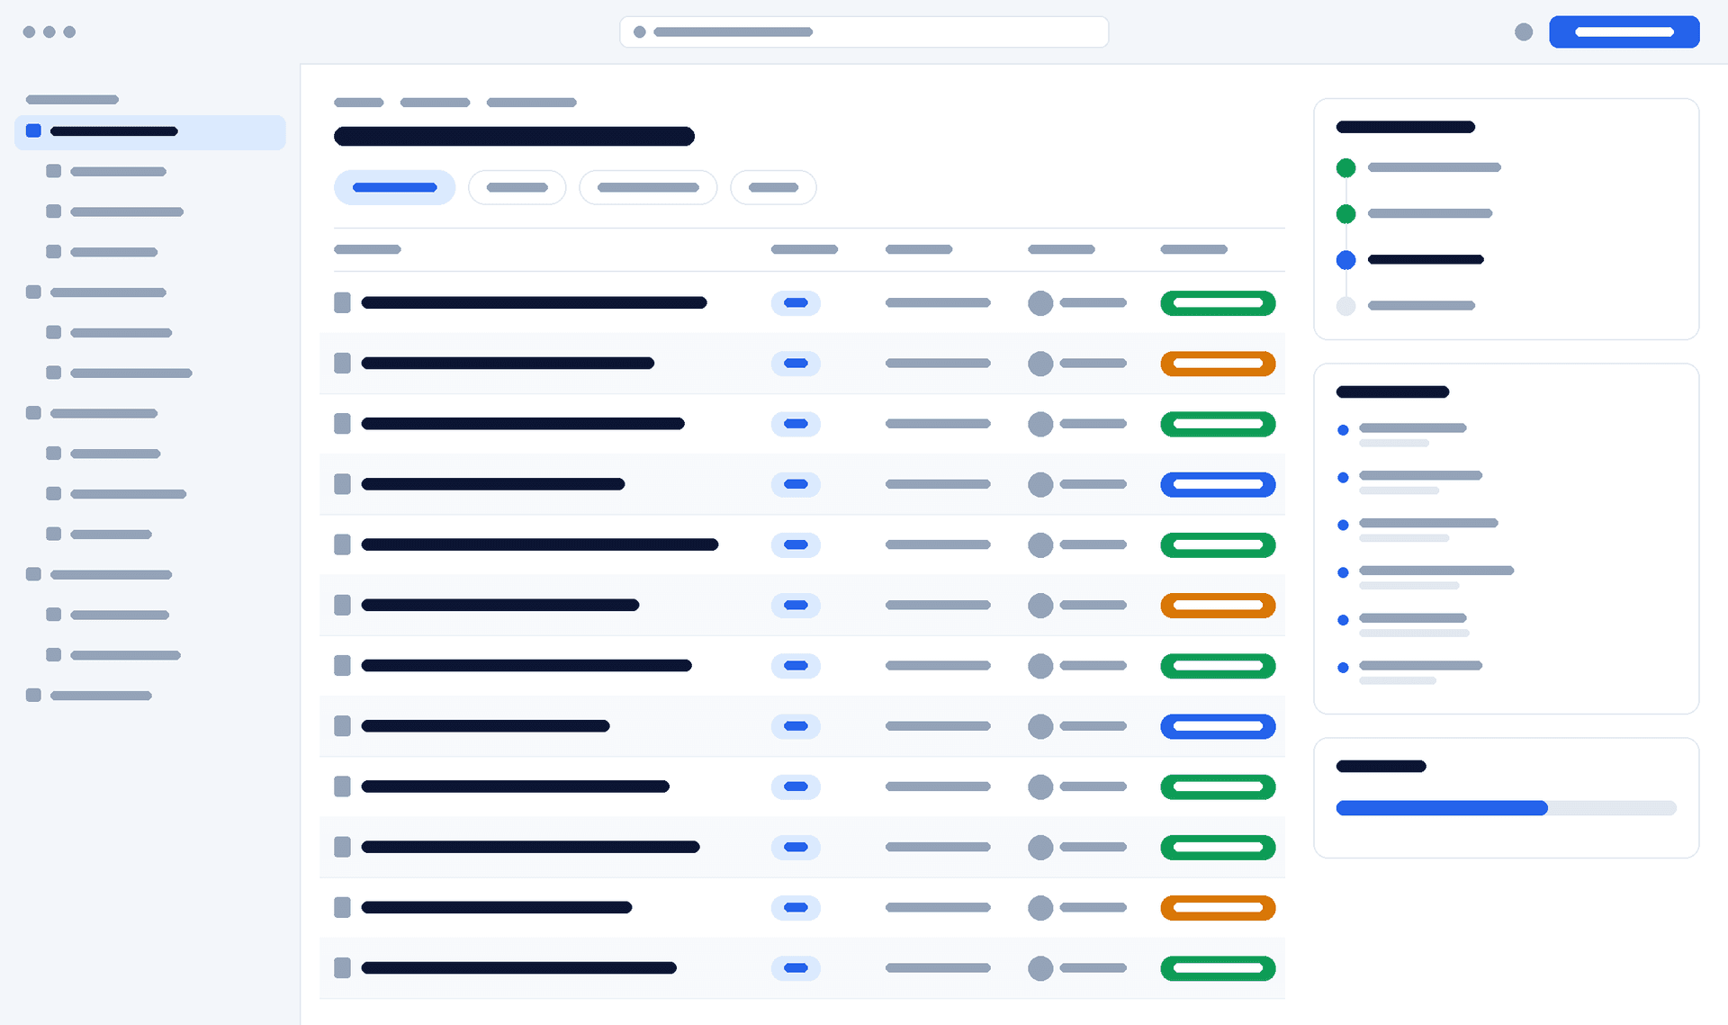Tick the checkbox of the first table row
The width and height of the screenshot is (1728, 1025).
click(x=342, y=302)
